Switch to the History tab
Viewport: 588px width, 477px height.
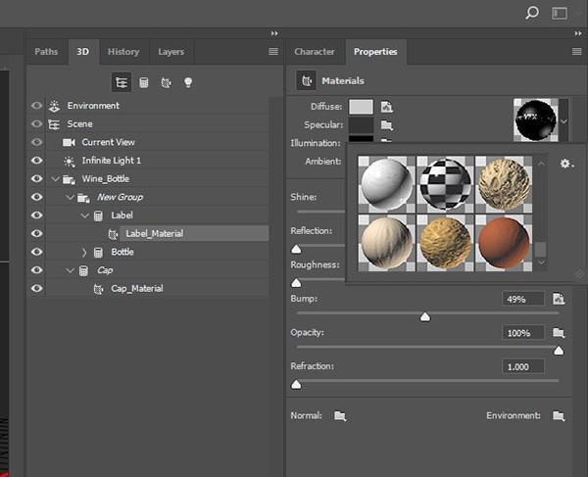click(123, 52)
